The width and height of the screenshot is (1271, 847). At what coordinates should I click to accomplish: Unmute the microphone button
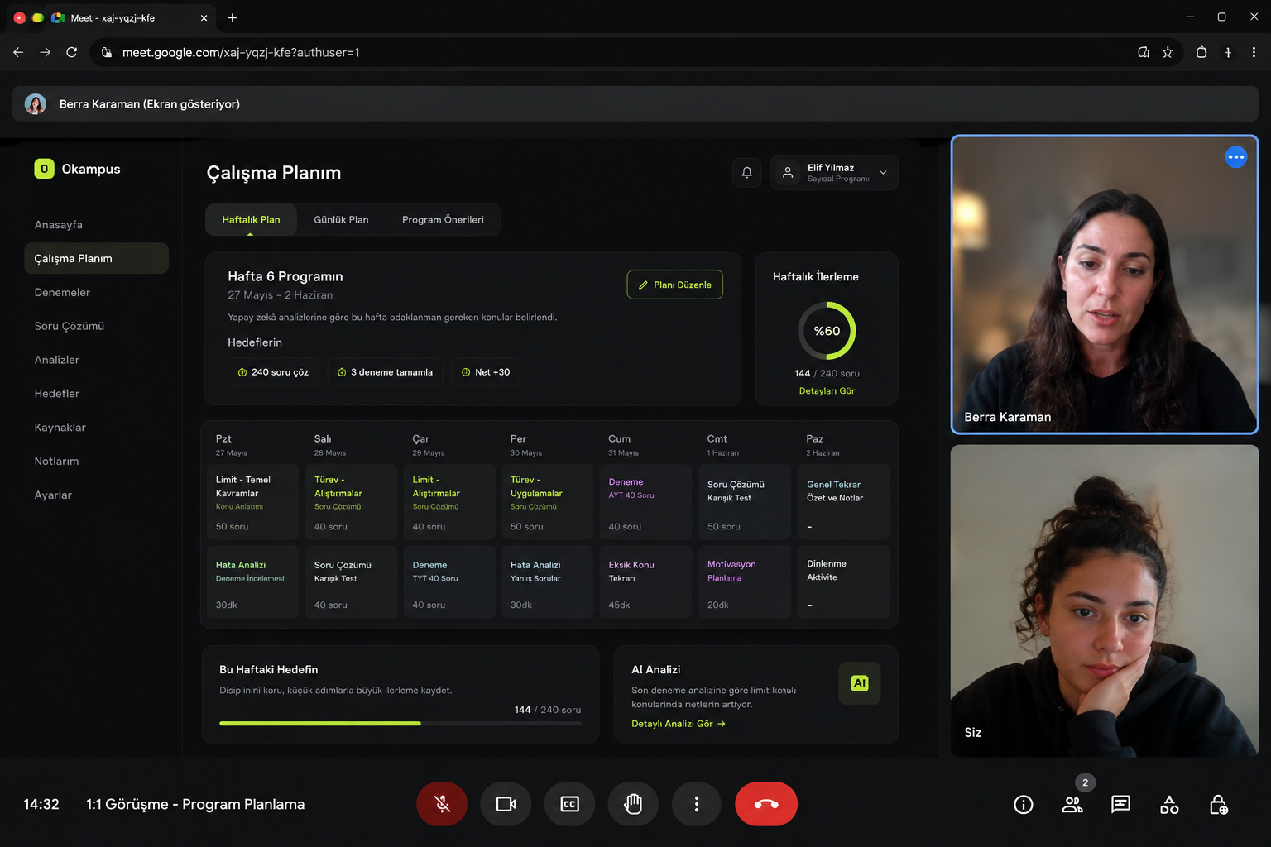[x=442, y=804]
